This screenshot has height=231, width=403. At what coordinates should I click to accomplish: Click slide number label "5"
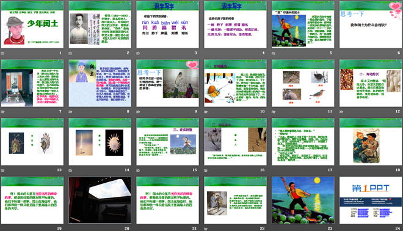coord(331,53)
